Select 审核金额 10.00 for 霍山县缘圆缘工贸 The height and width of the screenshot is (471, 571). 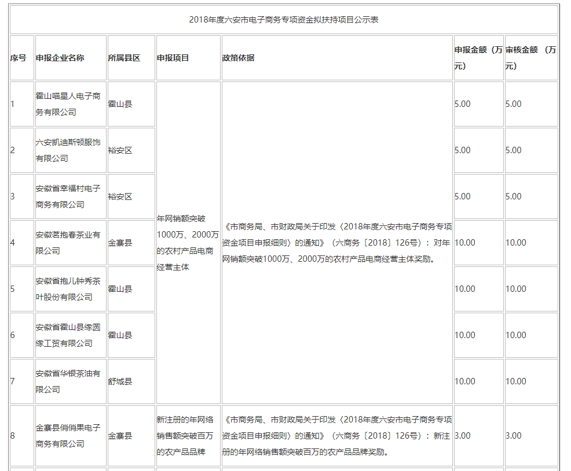pyautogui.click(x=516, y=335)
